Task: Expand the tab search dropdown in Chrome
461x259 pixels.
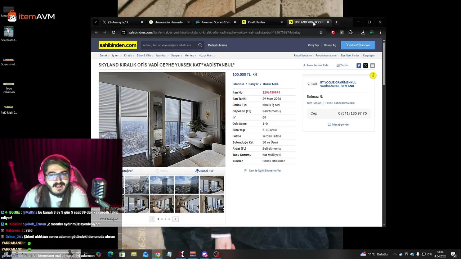Action: click(95, 22)
